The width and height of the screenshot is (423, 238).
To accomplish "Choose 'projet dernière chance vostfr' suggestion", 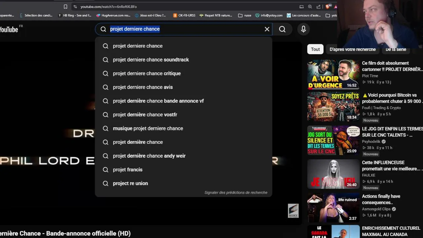I will pyautogui.click(x=183, y=114).
